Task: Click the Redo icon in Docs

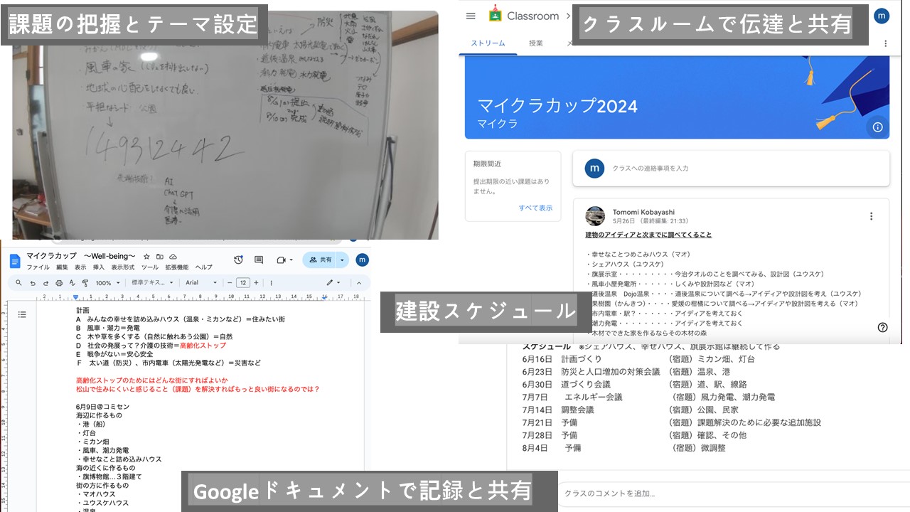Action: [45, 283]
